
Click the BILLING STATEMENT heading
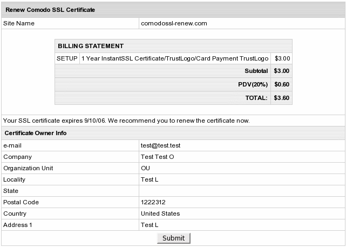[x=91, y=46]
